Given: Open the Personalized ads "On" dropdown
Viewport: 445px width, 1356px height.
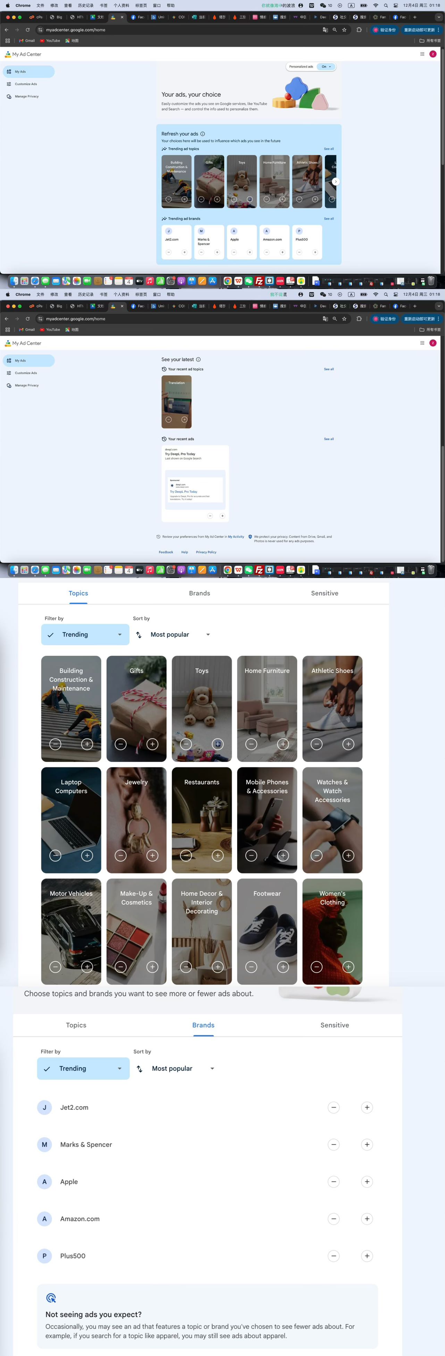Looking at the screenshot, I should pos(326,67).
